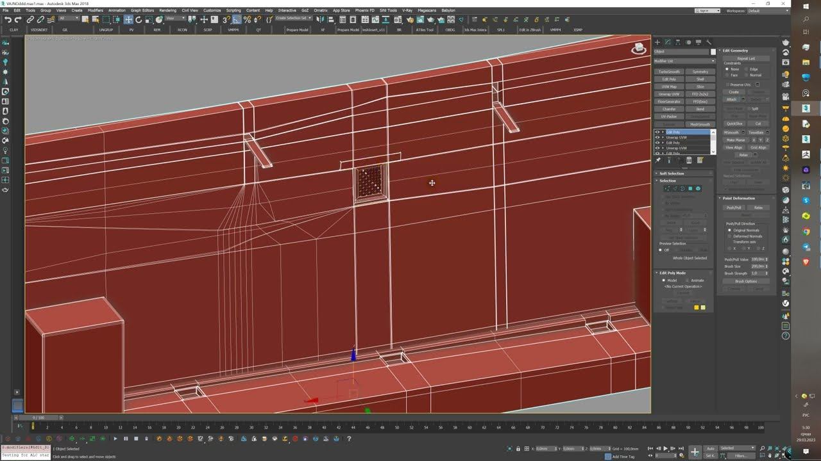Open the Create command panel tab
Screen dimensions: 821x461
(x=657, y=42)
